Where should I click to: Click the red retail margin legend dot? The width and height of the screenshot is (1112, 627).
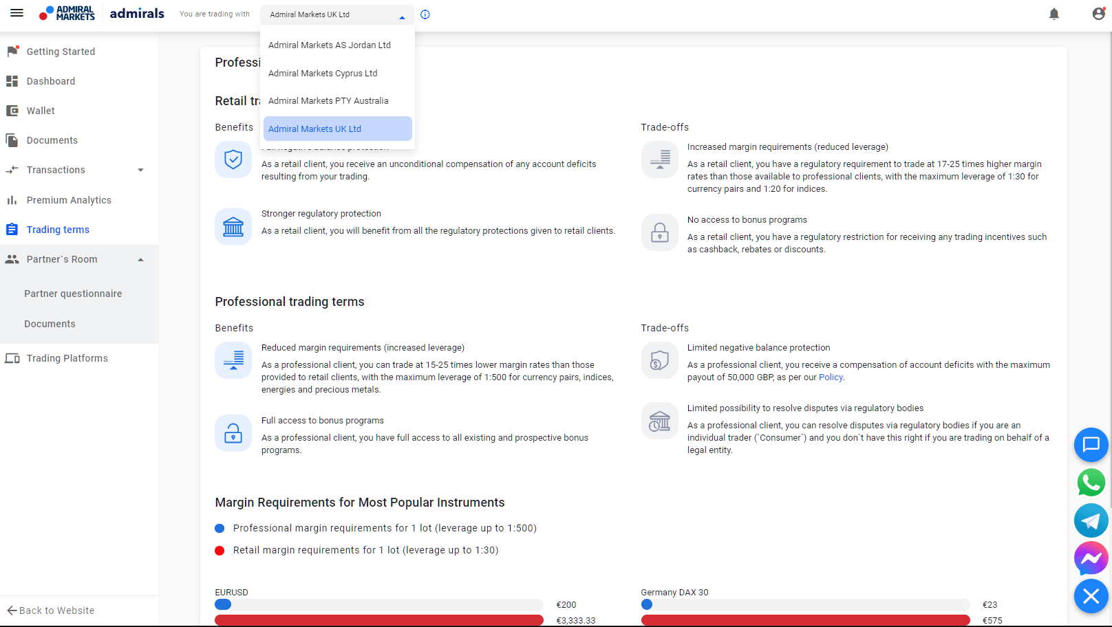[x=220, y=551]
